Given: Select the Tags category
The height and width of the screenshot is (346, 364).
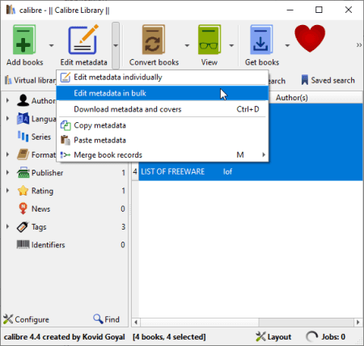Looking at the screenshot, I should pos(32,226).
